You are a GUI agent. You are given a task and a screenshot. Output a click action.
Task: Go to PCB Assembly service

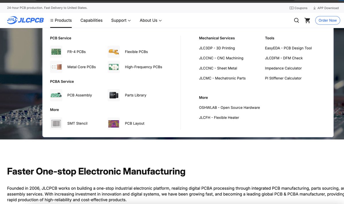(x=80, y=95)
